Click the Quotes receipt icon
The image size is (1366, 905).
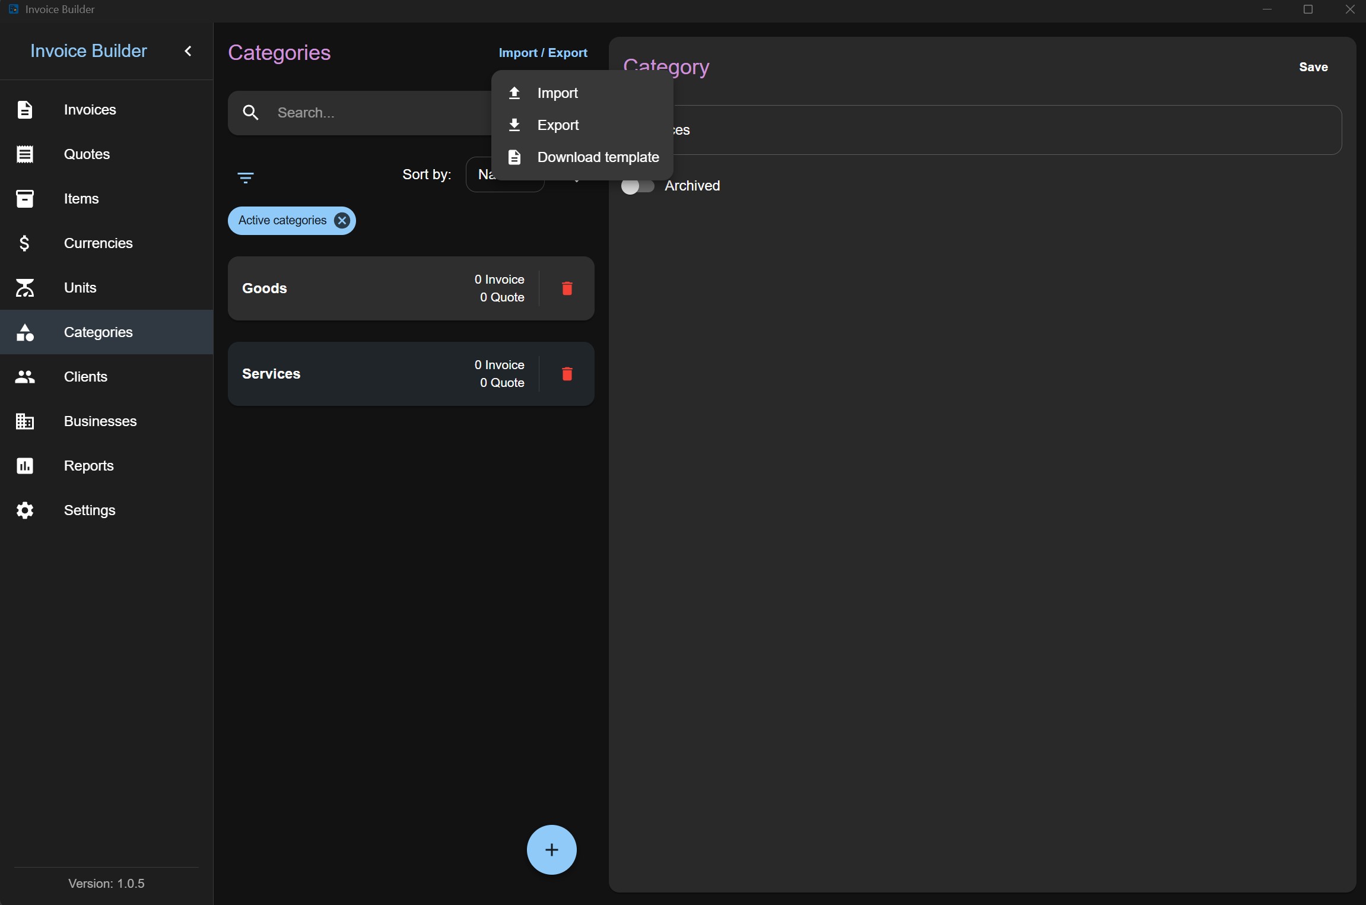click(x=24, y=154)
